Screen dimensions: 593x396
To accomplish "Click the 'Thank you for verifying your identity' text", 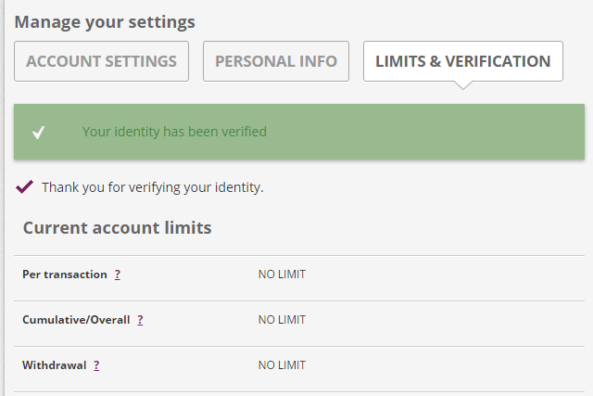I will [152, 187].
